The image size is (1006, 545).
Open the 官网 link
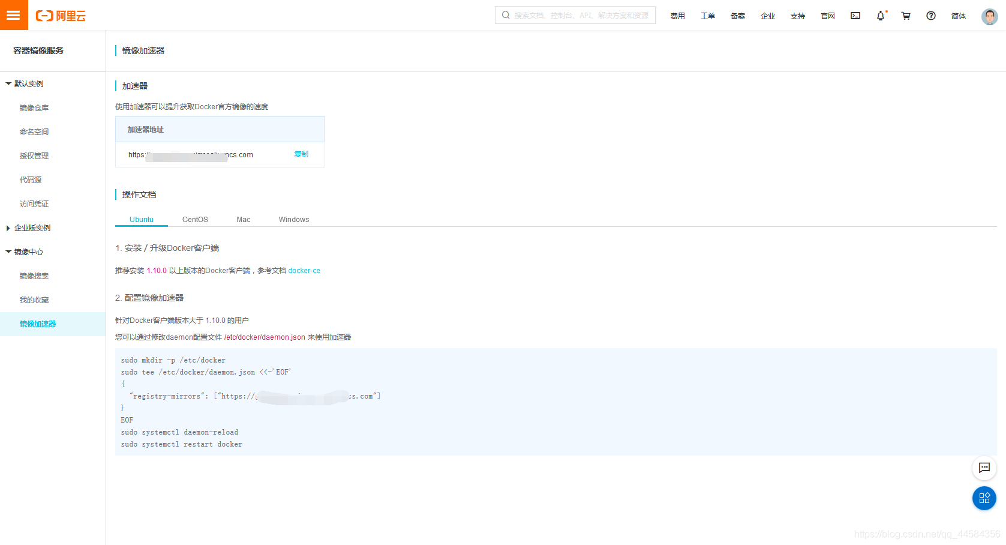tap(828, 16)
